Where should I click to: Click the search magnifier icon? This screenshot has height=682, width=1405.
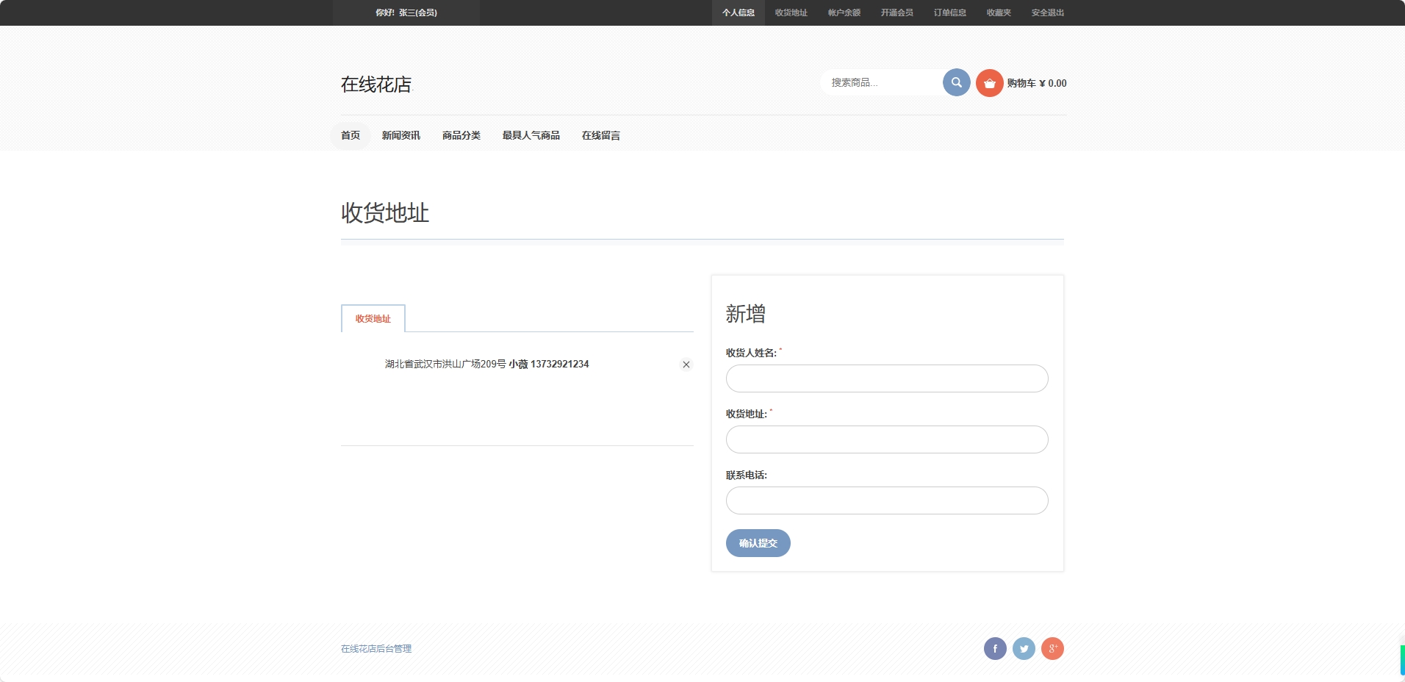[x=955, y=82]
